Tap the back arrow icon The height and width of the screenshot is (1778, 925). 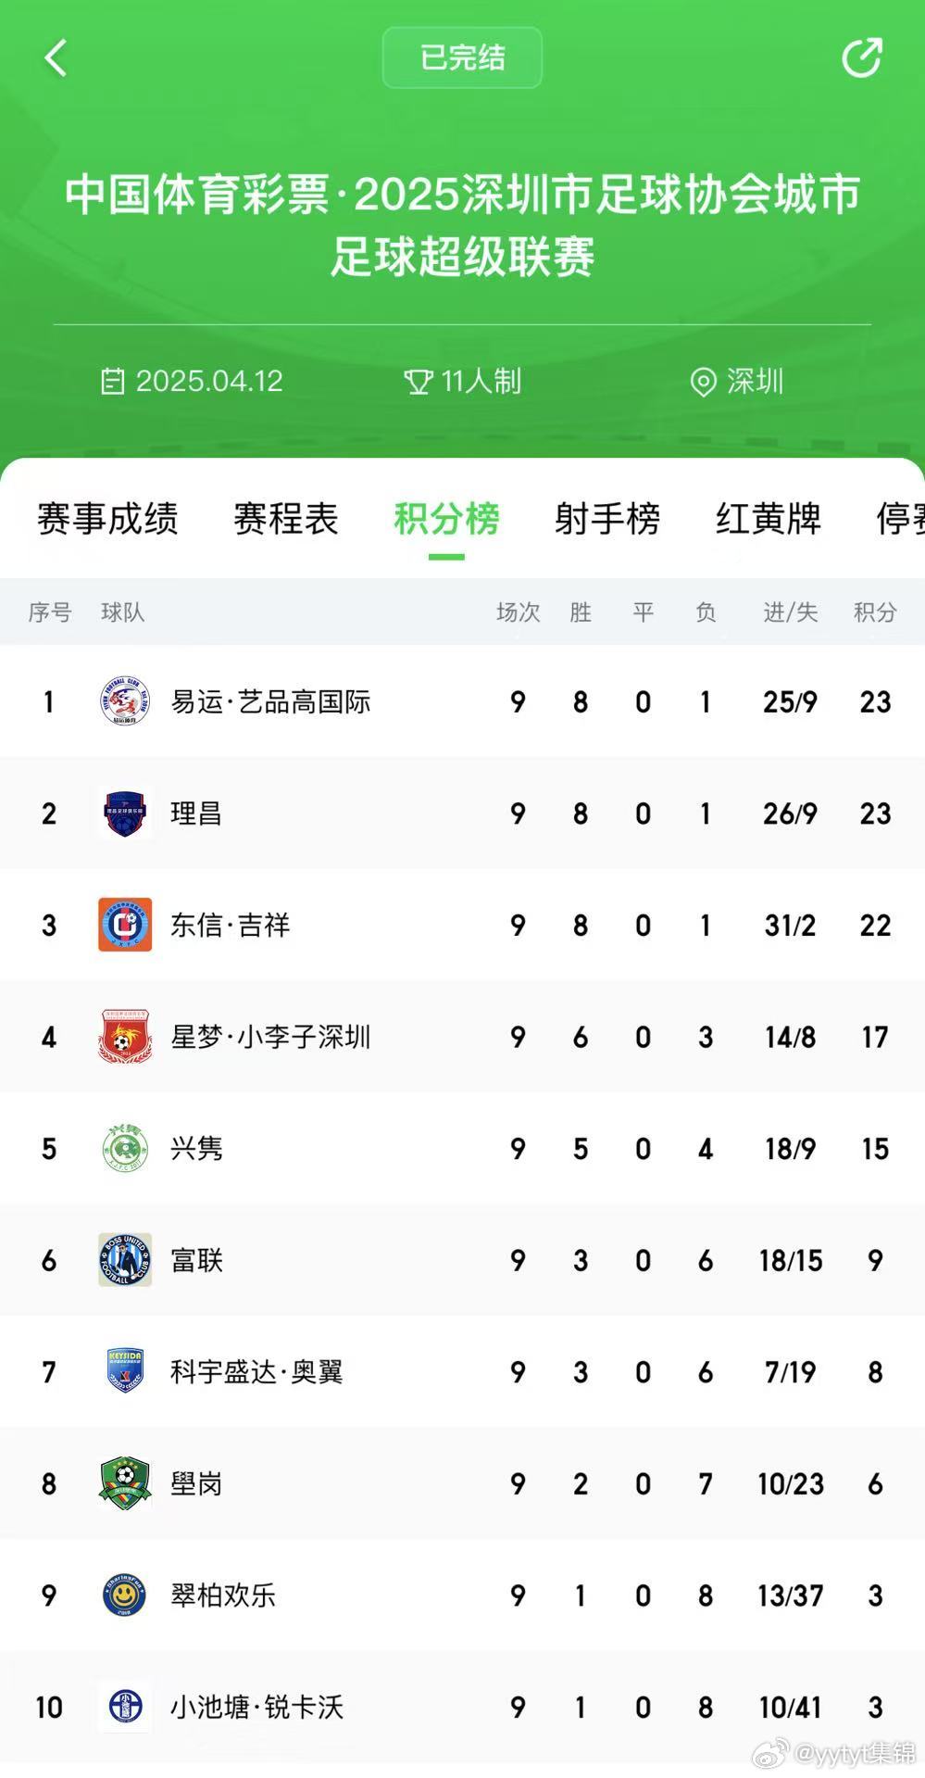click(x=56, y=57)
